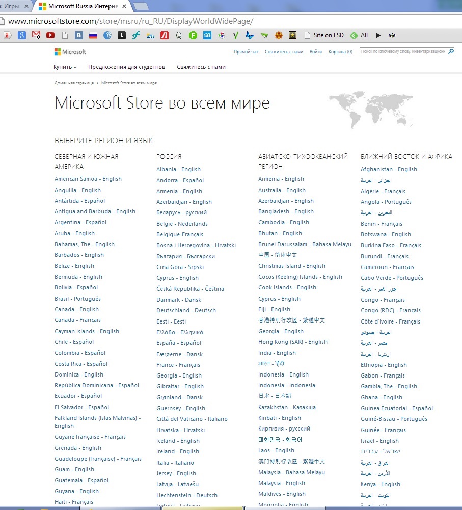Open the orange flower bookmark icon

point(279,35)
